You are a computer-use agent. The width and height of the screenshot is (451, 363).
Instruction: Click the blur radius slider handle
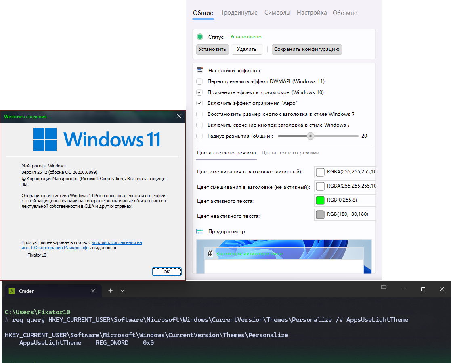pyautogui.click(x=310, y=136)
